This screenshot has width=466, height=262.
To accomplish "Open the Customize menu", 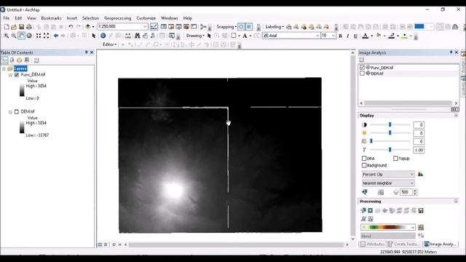I will pos(146,18).
